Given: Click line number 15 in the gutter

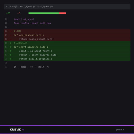Looking at the screenshot, I should (6, 39).
